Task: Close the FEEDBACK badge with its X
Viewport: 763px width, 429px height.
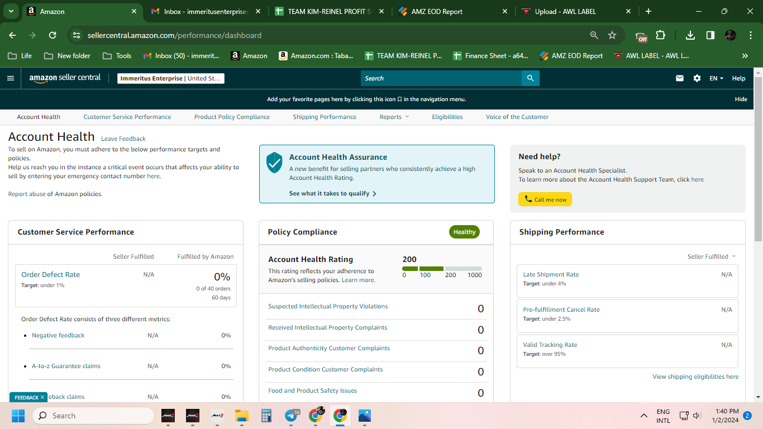Action: pos(42,397)
